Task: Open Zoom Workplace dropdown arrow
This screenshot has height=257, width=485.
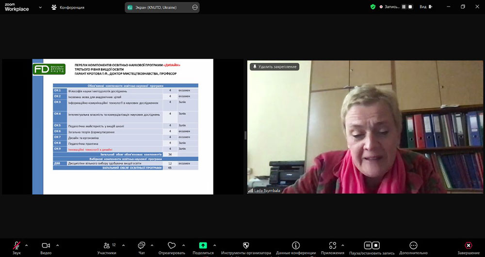Action: point(40,7)
